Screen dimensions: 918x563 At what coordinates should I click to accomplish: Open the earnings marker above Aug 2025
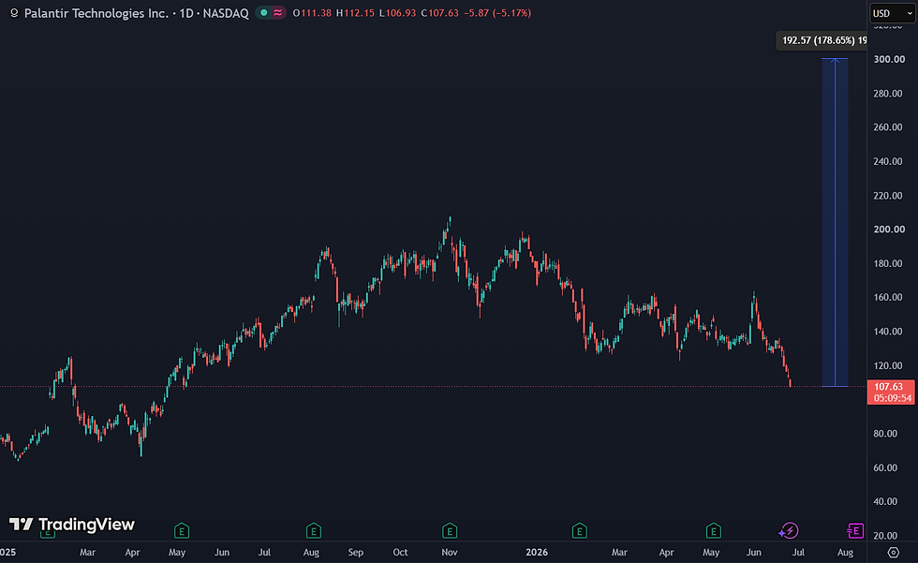(313, 531)
